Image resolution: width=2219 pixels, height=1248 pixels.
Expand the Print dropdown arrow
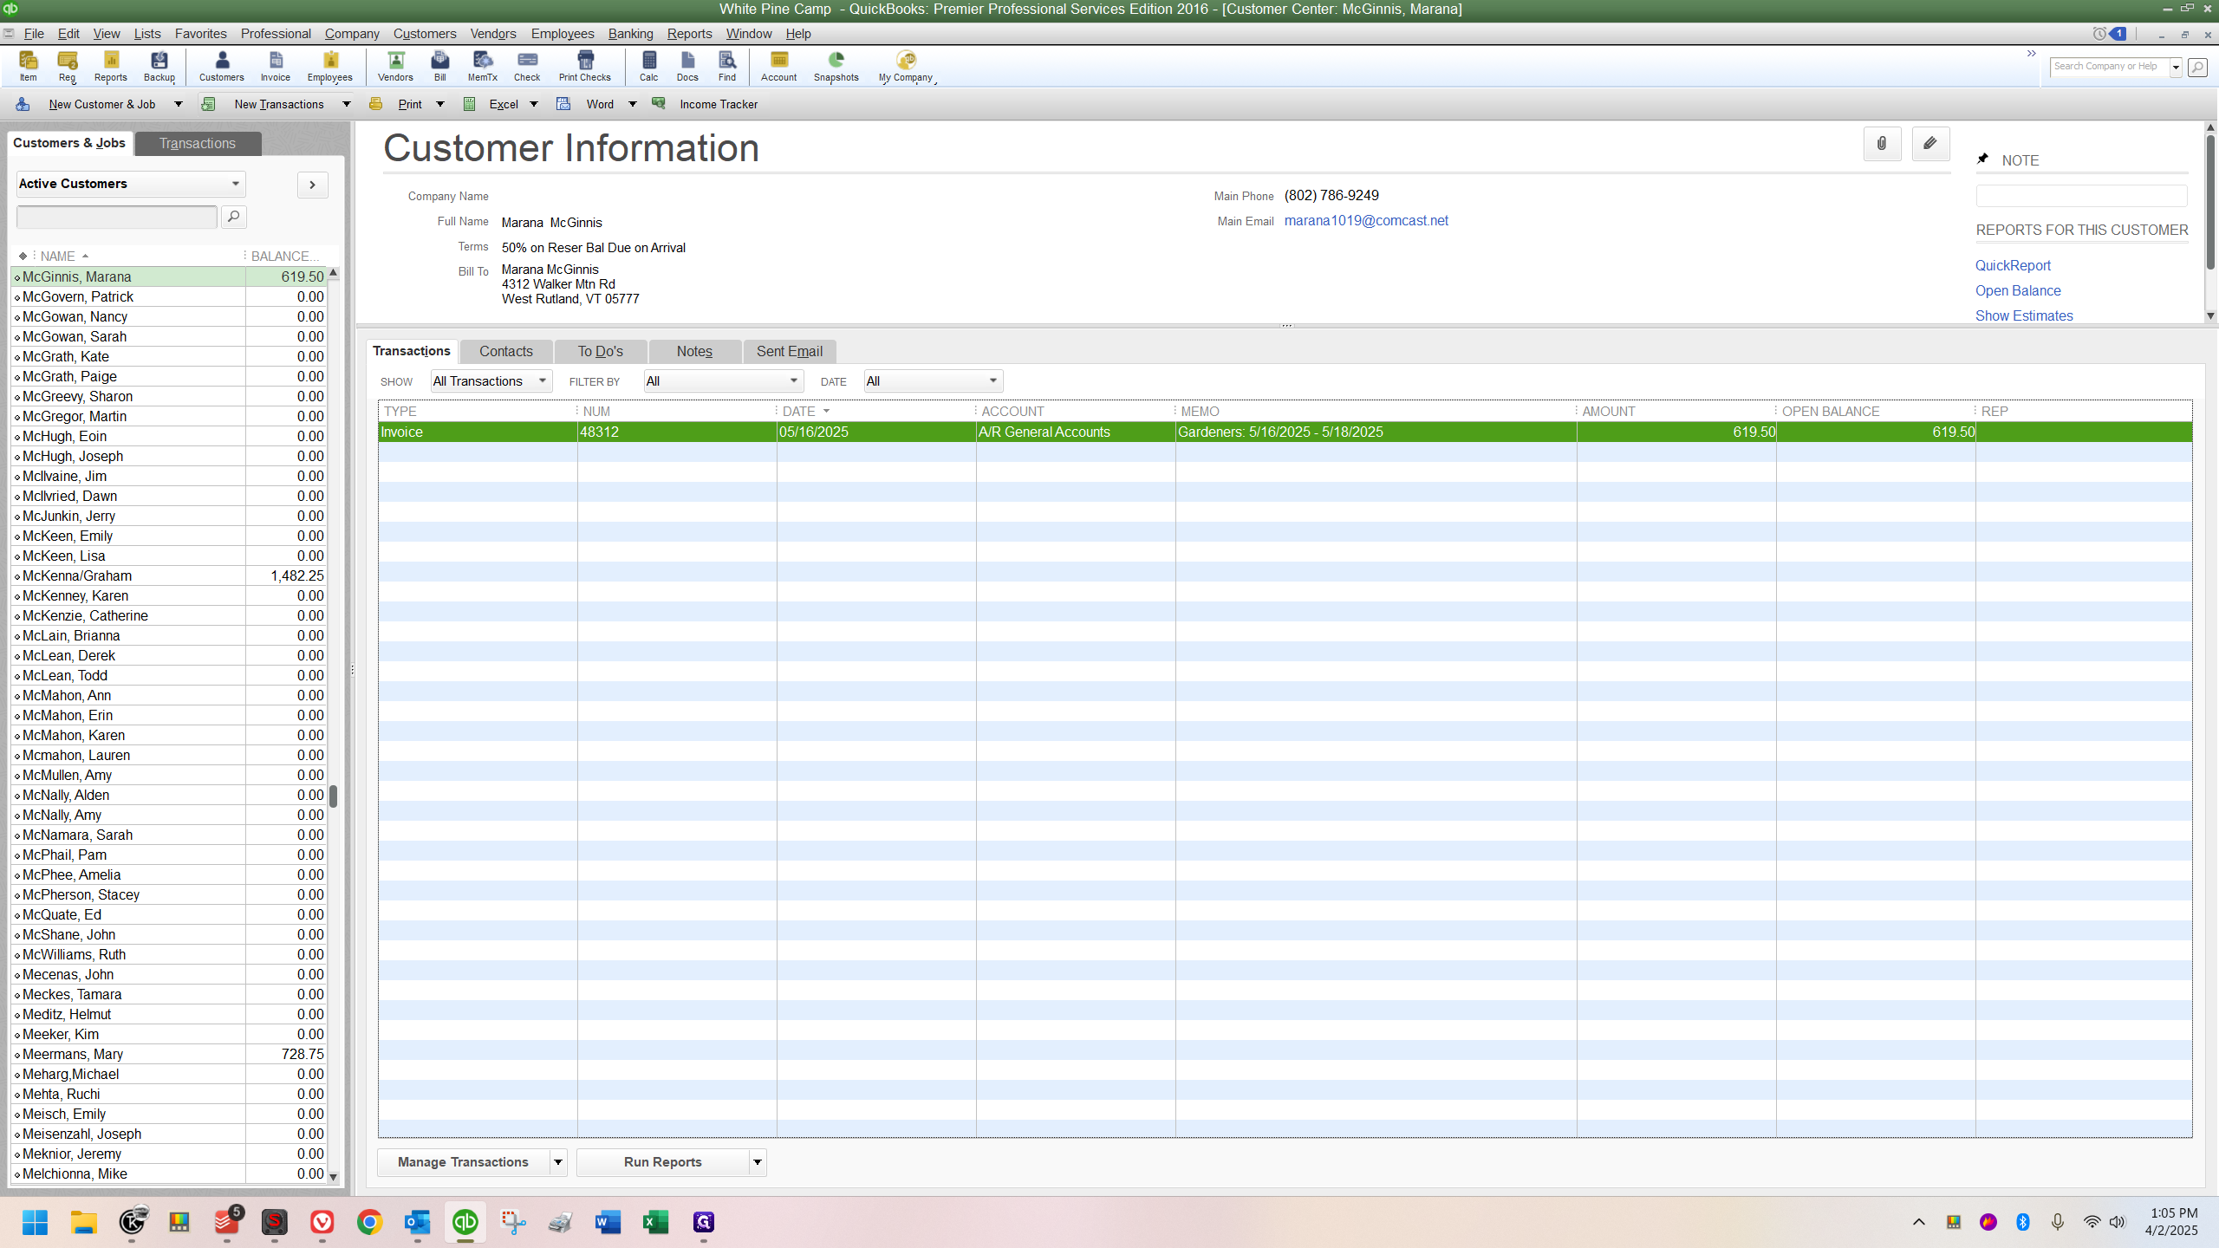[440, 104]
